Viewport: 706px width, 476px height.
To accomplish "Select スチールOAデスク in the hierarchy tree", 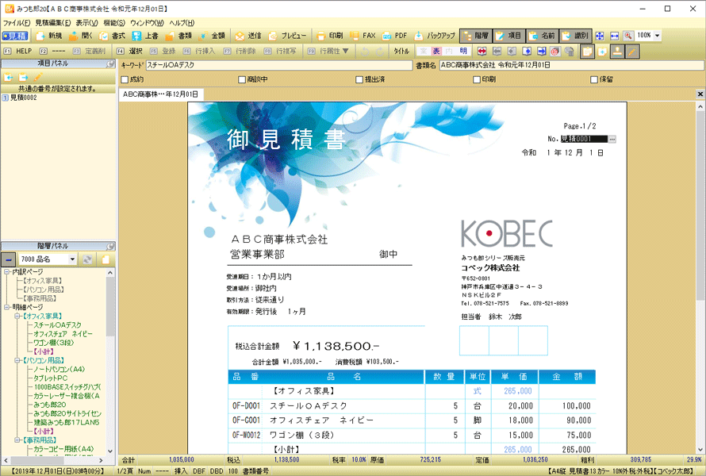I will 58,325.
